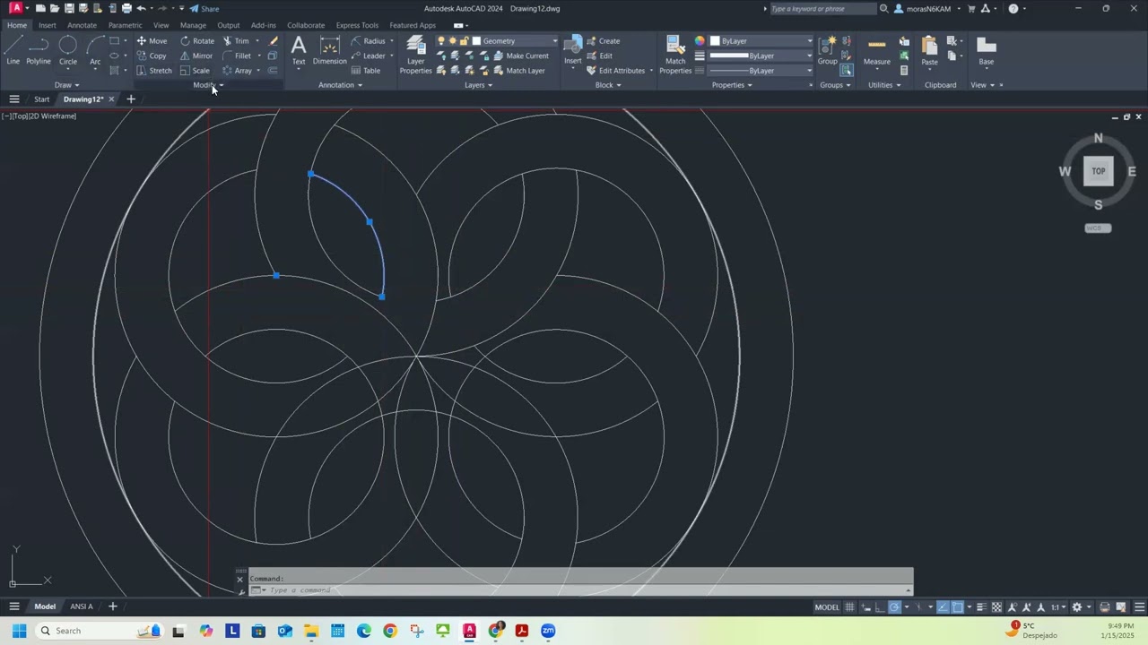1148x645 pixels.
Task: Click the Share button
Action: click(x=204, y=8)
